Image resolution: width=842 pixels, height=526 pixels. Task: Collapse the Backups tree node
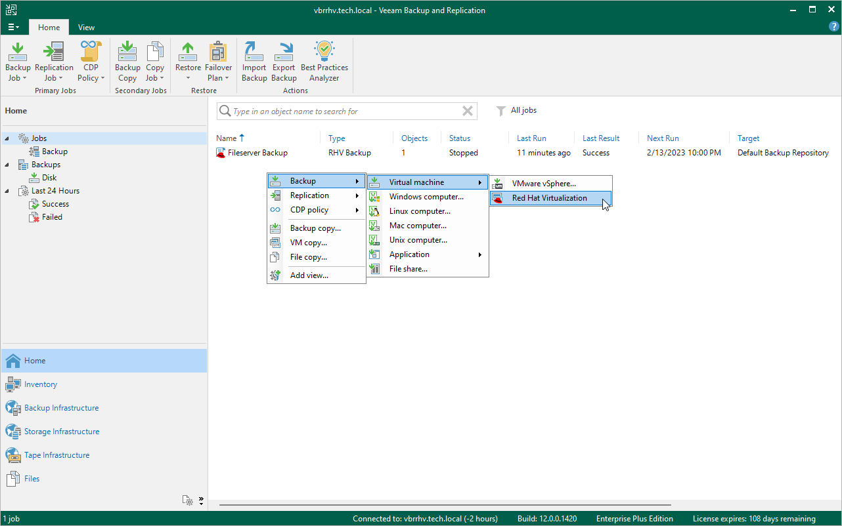point(8,165)
